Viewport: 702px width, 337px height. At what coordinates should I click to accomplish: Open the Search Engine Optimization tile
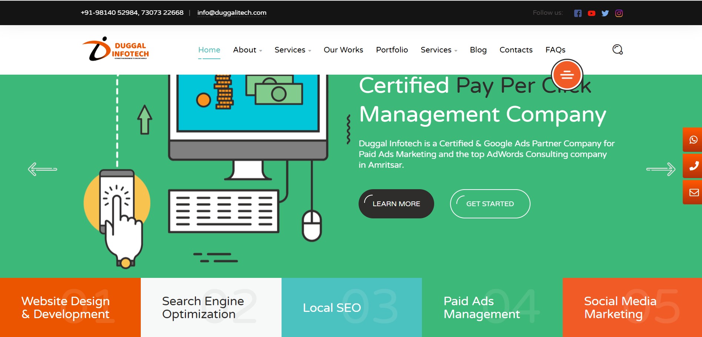tap(211, 307)
